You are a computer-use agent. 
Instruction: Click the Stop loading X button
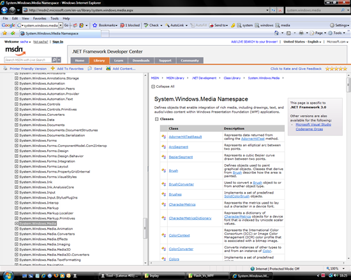pos(280,10)
